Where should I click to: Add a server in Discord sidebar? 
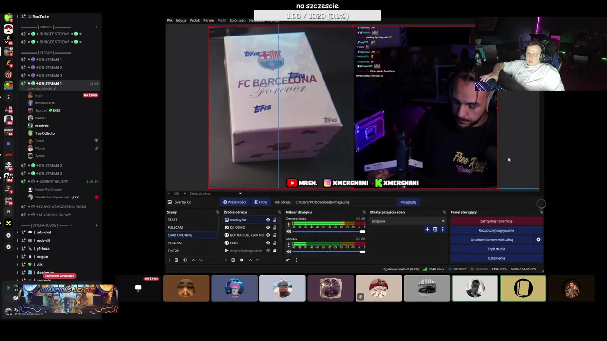8,235
